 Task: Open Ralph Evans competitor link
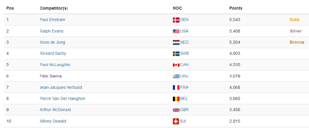(x=51, y=31)
